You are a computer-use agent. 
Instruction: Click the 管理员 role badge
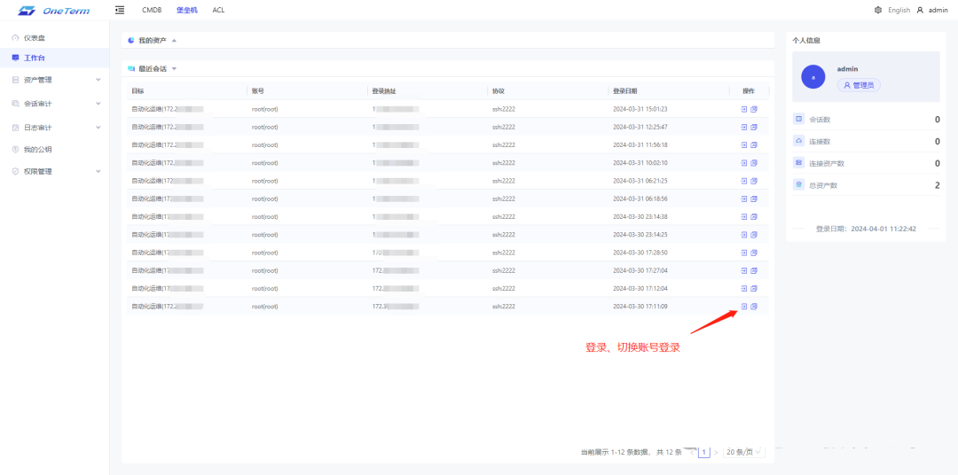[859, 85]
